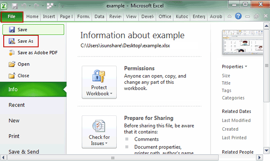Viewport: 270px width, 161px height.
Task: Select the Recent section
Action: (x=33, y=105)
